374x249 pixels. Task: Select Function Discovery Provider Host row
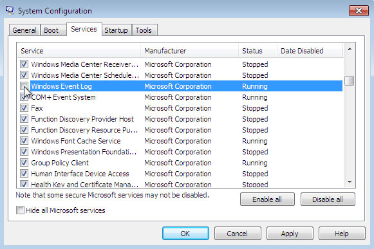(180, 119)
